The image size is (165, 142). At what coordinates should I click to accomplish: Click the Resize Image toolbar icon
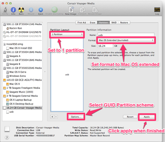click(x=95, y=10)
